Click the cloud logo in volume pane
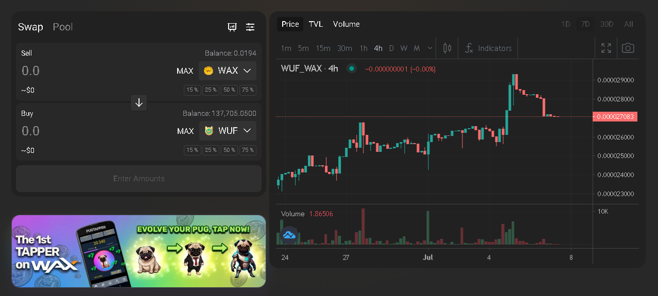Viewport: 658px width, 296px height. pyautogui.click(x=289, y=235)
